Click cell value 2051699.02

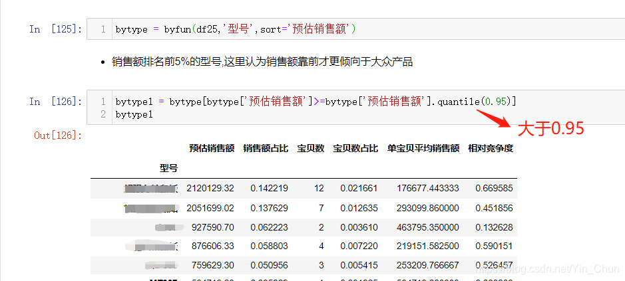pos(210,208)
